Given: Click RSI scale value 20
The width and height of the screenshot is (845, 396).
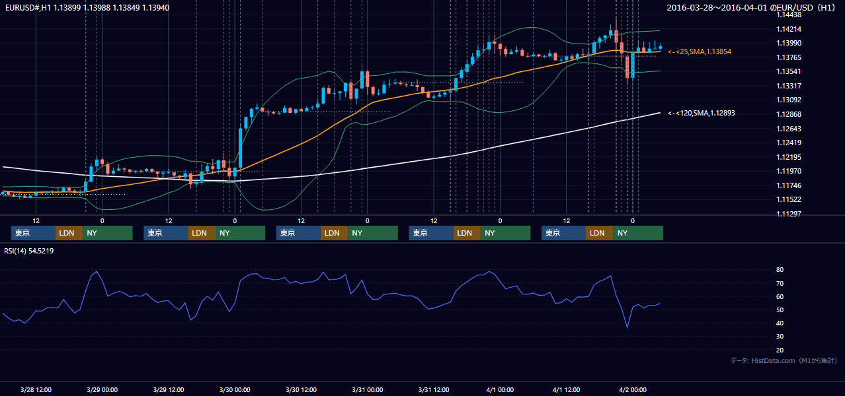Looking at the screenshot, I should [x=780, y=350].
